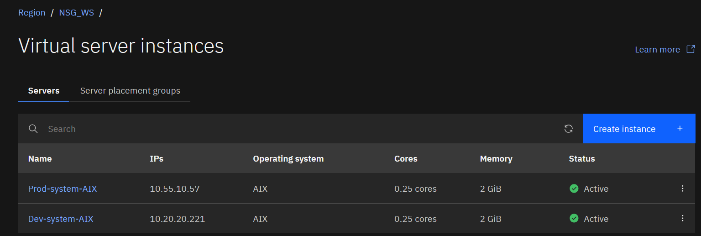Viewport: 701px width, 236px height.
Task: Click the green Active status icon for Prod-system-AIX
Action: pos(574,189)
